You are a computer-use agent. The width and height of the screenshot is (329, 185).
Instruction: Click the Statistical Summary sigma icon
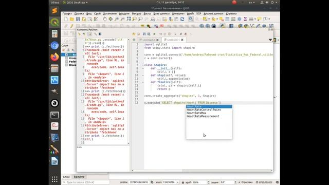pyautogui.click(x=245, y=19)
